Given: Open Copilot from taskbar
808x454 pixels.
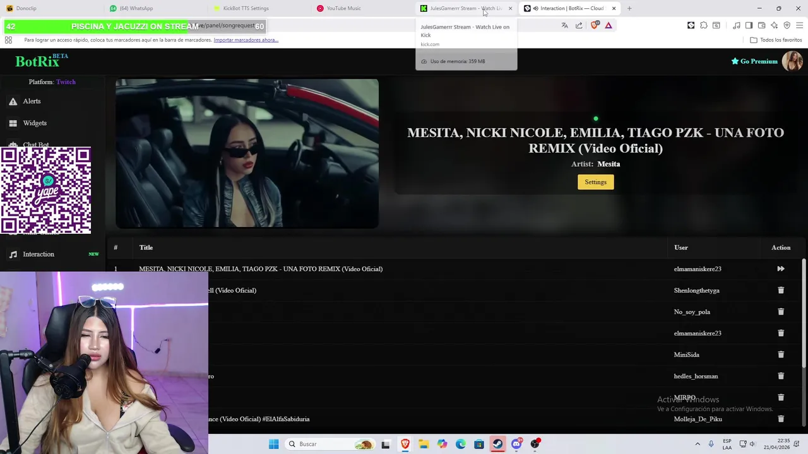Looking at the screenshot, I should pos(442,444).
